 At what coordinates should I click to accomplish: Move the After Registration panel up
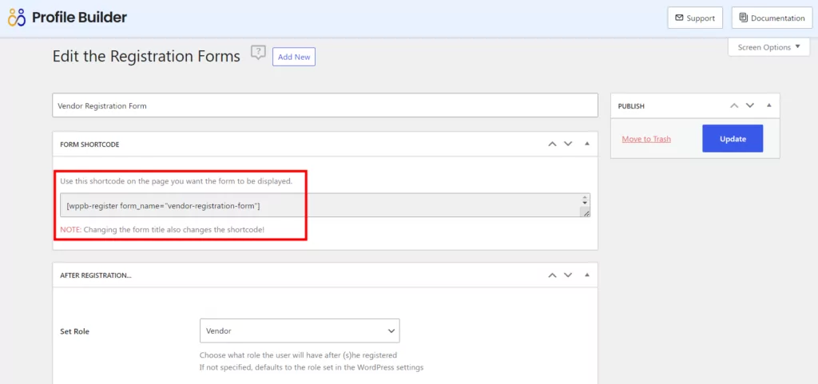click(553, 275)
